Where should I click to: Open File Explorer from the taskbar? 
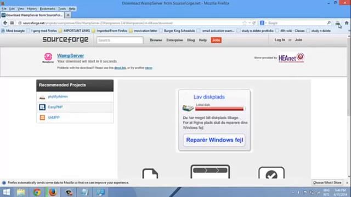[21, 192]
